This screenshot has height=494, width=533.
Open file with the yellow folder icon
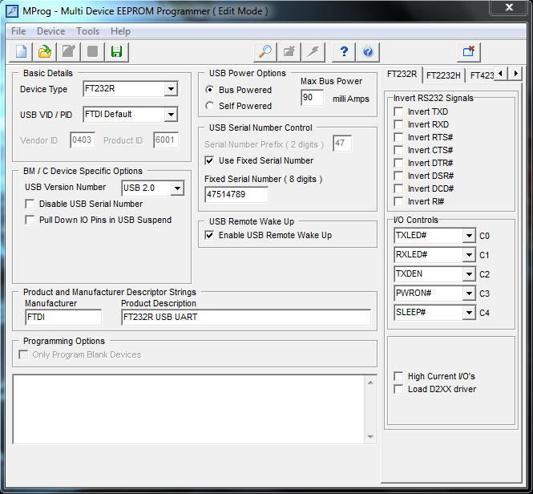point(45,52)
